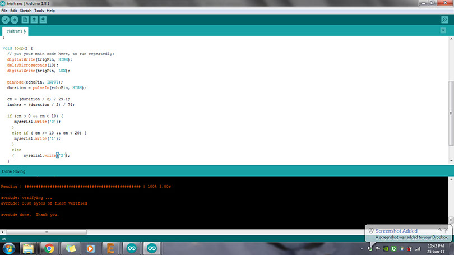The width and height of the screenshot is (454, 255).
Task: Click editor scrollbar up arrow
Action: [x=451, y=39]
